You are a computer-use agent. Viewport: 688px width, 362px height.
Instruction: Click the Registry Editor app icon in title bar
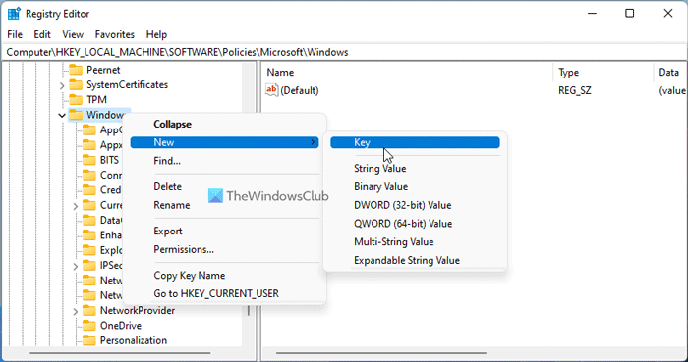pyautogui.click(x=14, y=14)
